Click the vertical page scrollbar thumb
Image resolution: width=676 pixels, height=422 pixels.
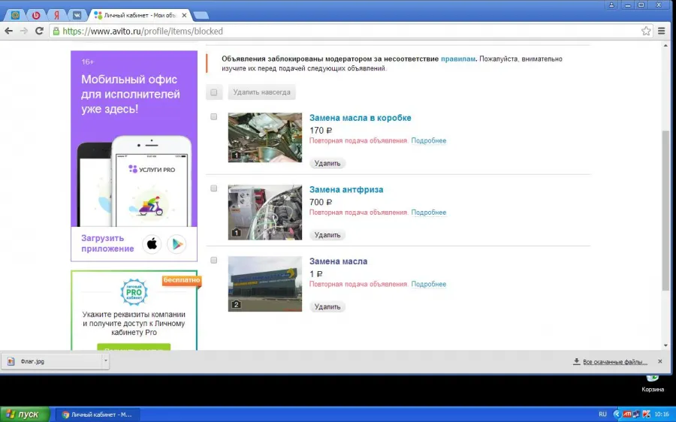click(x=665, y=210)
